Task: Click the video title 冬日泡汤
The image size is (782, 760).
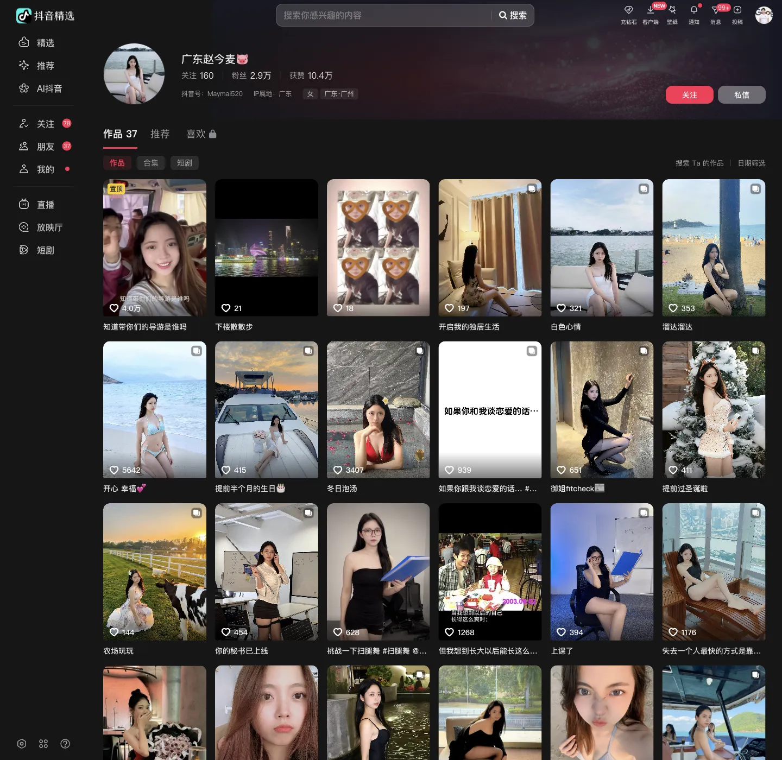Action: pos(342,489)
